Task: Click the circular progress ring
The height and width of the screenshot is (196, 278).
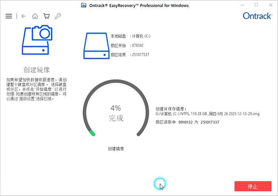Action: click(116, 108)
